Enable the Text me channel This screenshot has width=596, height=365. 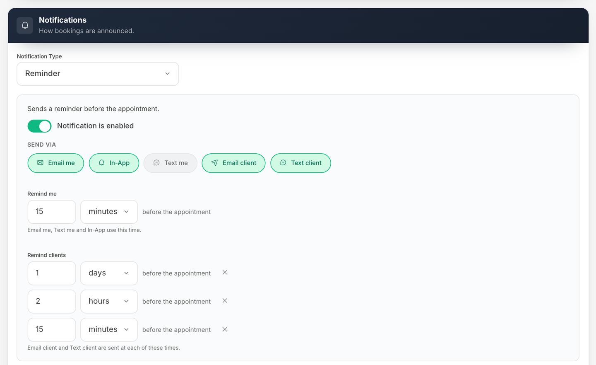tap(170, 163)
